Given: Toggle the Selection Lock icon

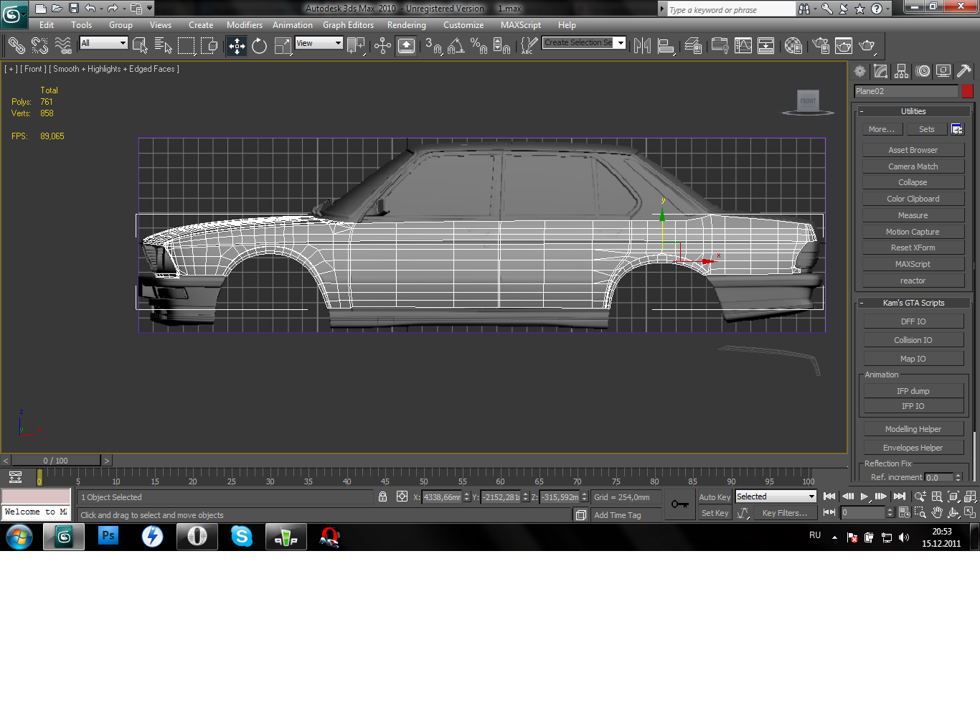Looking at the screenshot, I should click(x=382, y=496).
